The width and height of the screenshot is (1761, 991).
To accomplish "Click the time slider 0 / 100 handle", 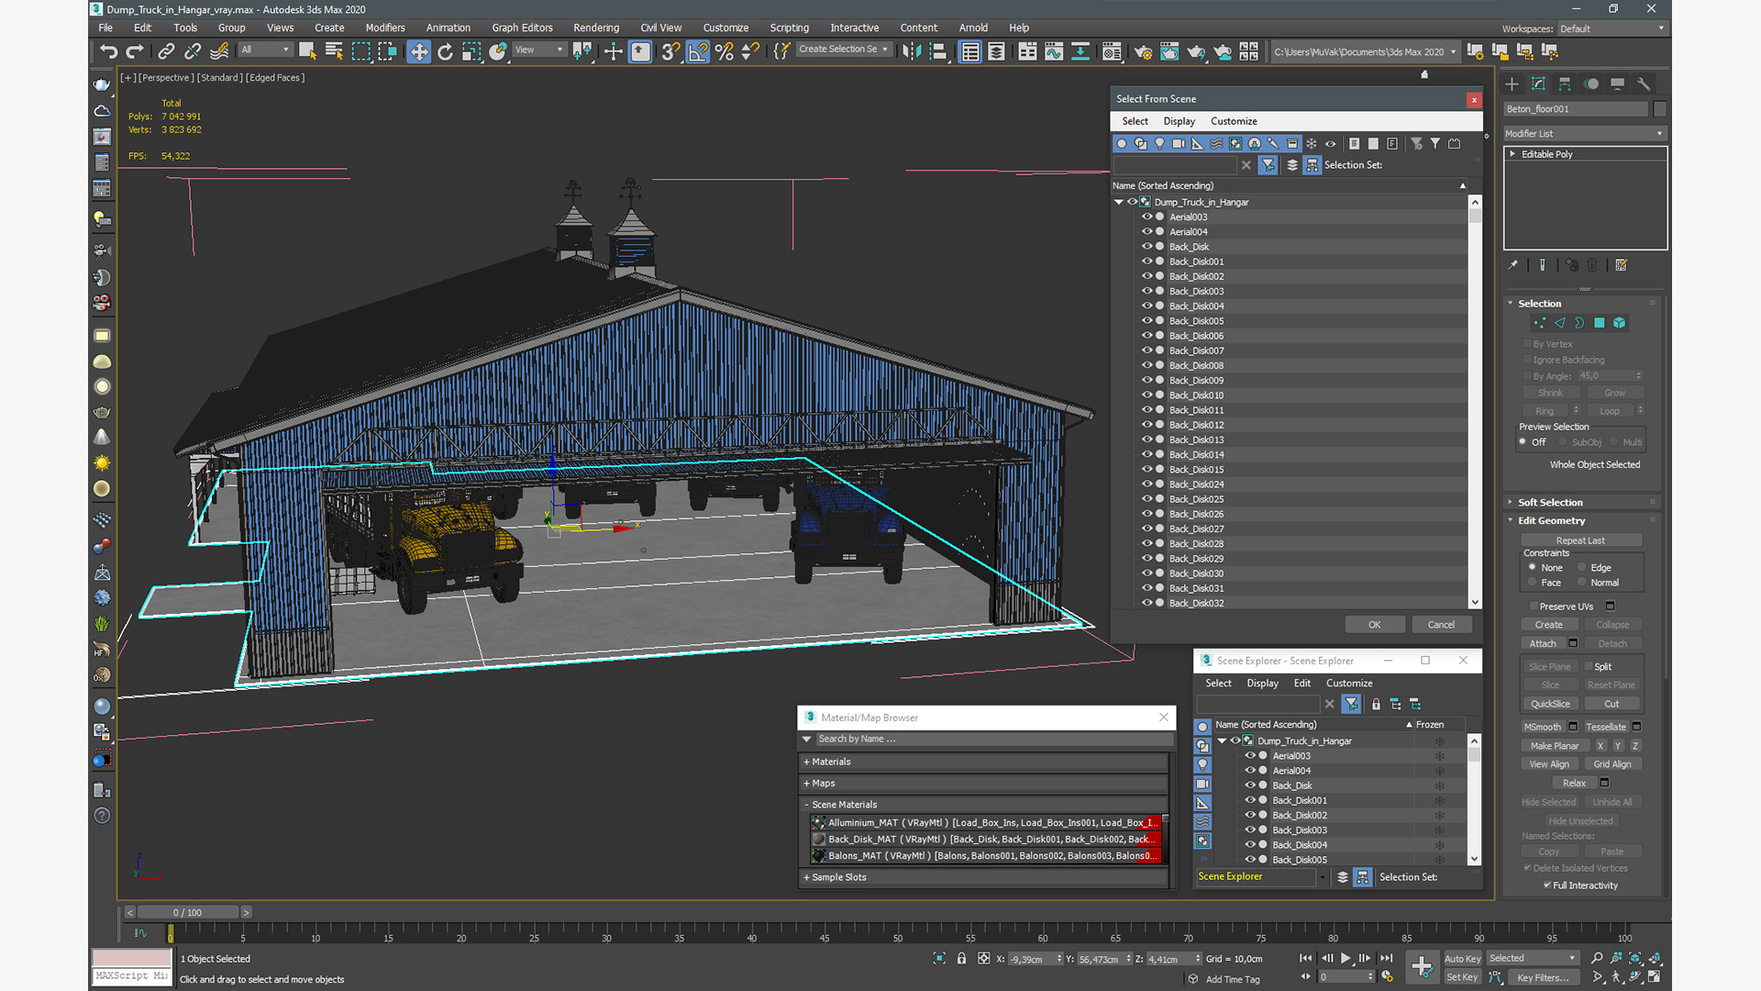I will tap(188, 913).
